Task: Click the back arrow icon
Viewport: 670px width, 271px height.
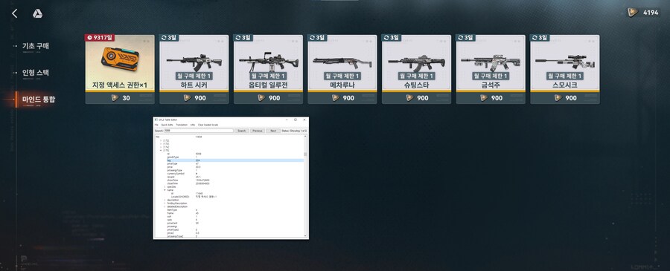Action: tap(15, 13)
